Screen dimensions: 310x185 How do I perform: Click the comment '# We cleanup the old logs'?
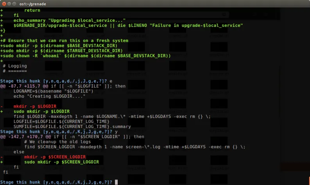(x=57, y=142)
